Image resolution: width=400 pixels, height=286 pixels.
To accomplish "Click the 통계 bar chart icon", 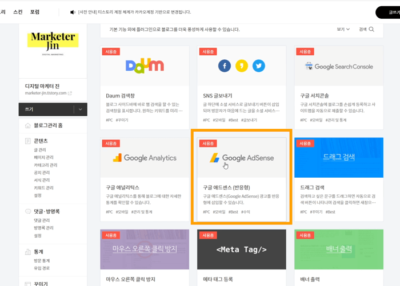I will coord(28,252).
